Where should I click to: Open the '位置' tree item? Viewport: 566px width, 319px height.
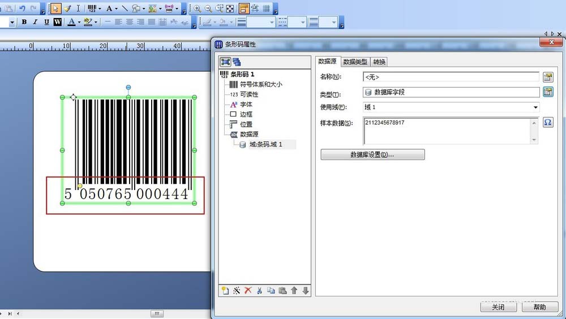point(246,124)
